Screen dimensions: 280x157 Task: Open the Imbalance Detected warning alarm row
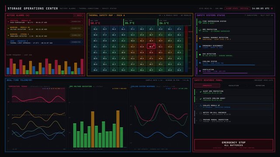tap(45, 35)
